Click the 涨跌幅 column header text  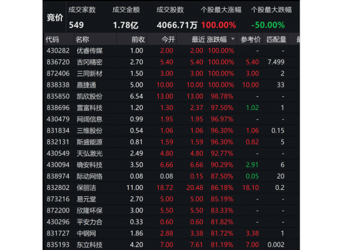pyautogui.click(x=217, y=39)
